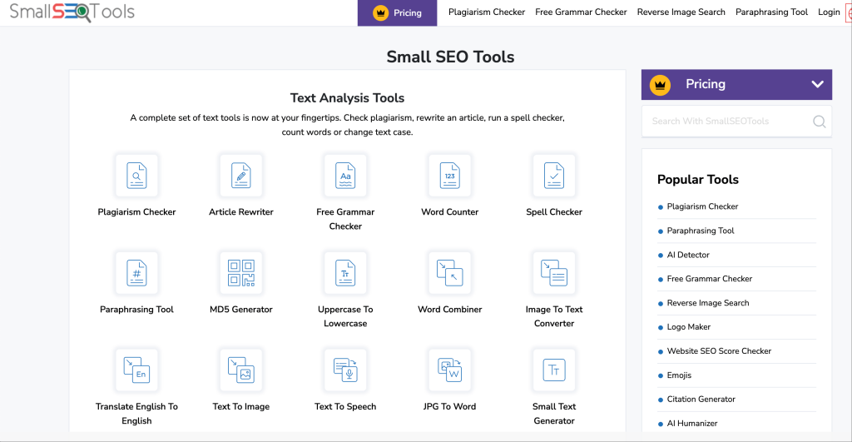Open the Article Rewriter pencil icon

241,176
